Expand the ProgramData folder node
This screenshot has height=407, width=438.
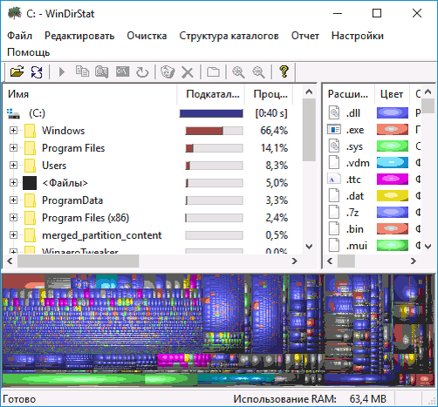[x=13, y=200]
